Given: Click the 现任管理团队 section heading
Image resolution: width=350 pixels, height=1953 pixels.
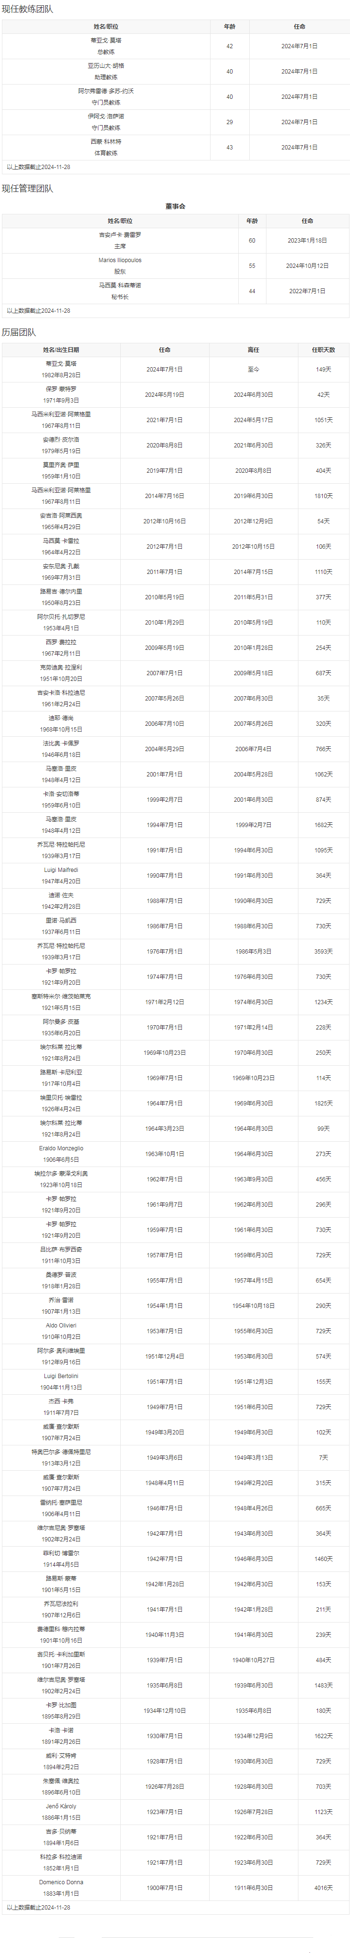Looking at the screenshot, I should (27, 189).
